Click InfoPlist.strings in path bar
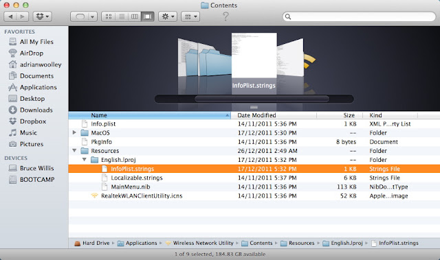Screen dimensions: 440x260 pyautogui.click(x=395, y=244)
